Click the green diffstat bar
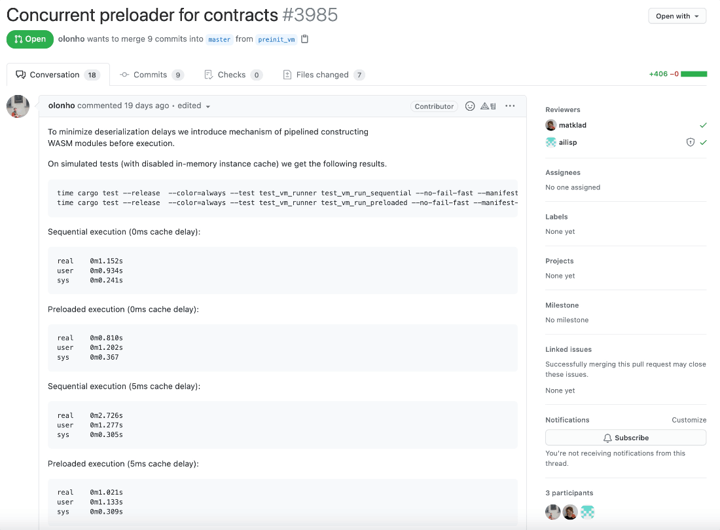720x530 pixels. (694, 74)
